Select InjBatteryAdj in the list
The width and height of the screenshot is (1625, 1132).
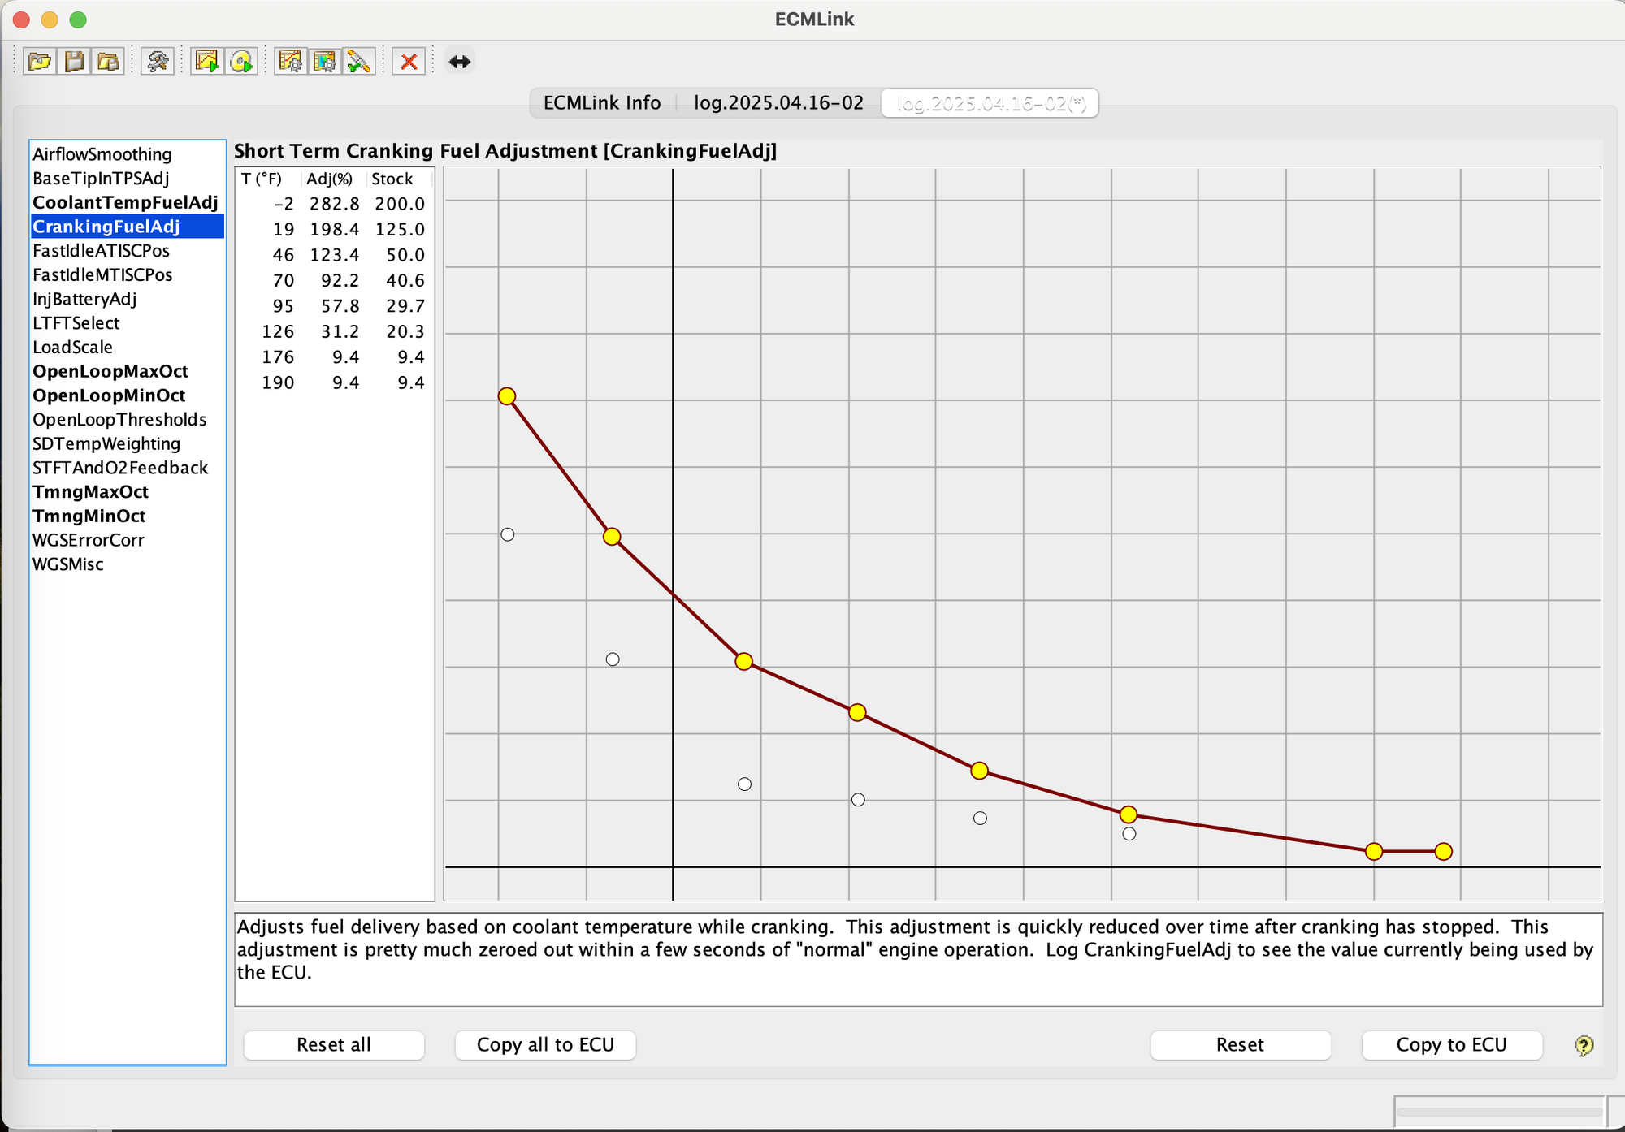[x=127, y=299]
